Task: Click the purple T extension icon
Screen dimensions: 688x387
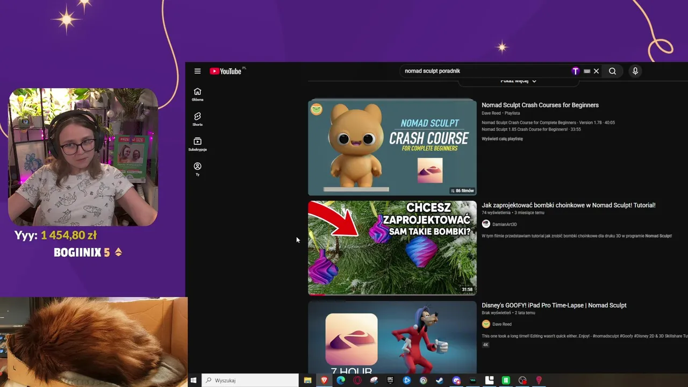Action: click(576, 71)
